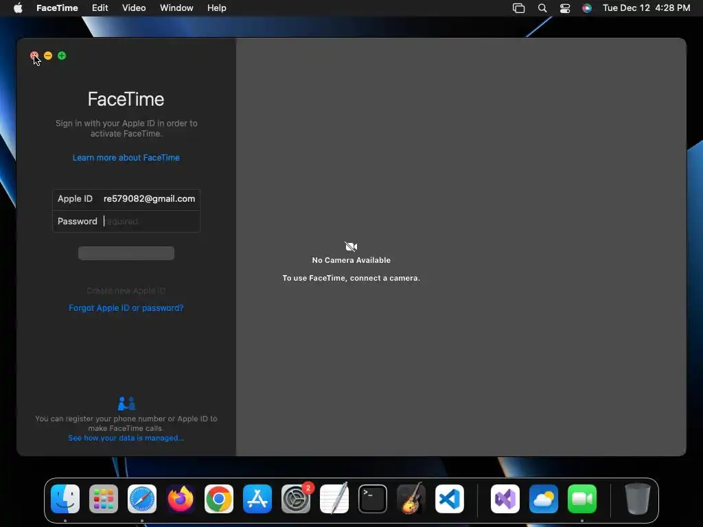703x527 pixels.
Task: Open the Apple menu
Action: point(18,8)
